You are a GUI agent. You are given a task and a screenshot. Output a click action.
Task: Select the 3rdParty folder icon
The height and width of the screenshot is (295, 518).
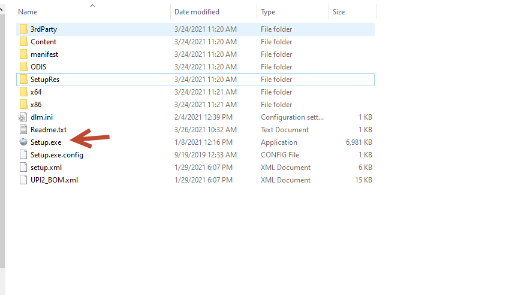pyautogui.click(x=23, y=29)
